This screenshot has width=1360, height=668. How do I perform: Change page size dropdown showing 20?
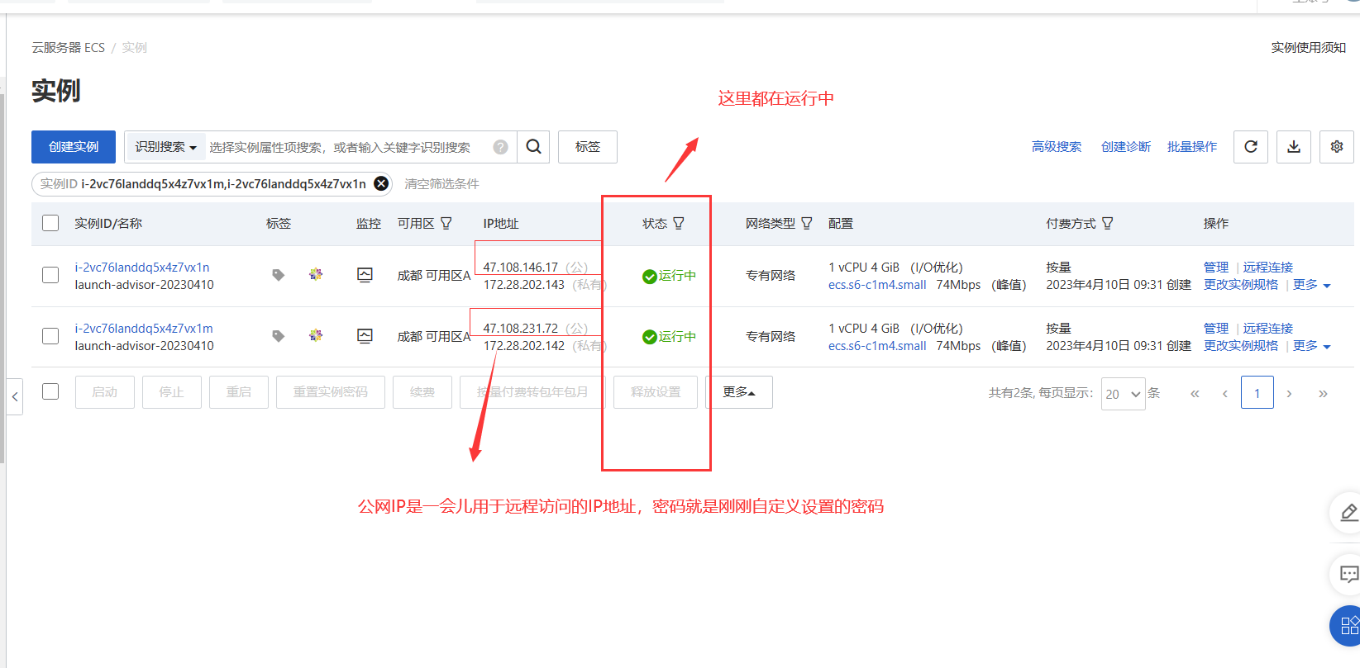[x=1123, y=394]
